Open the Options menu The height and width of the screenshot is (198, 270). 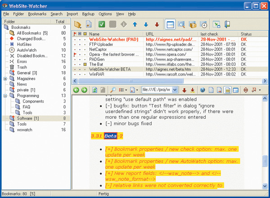105,14
